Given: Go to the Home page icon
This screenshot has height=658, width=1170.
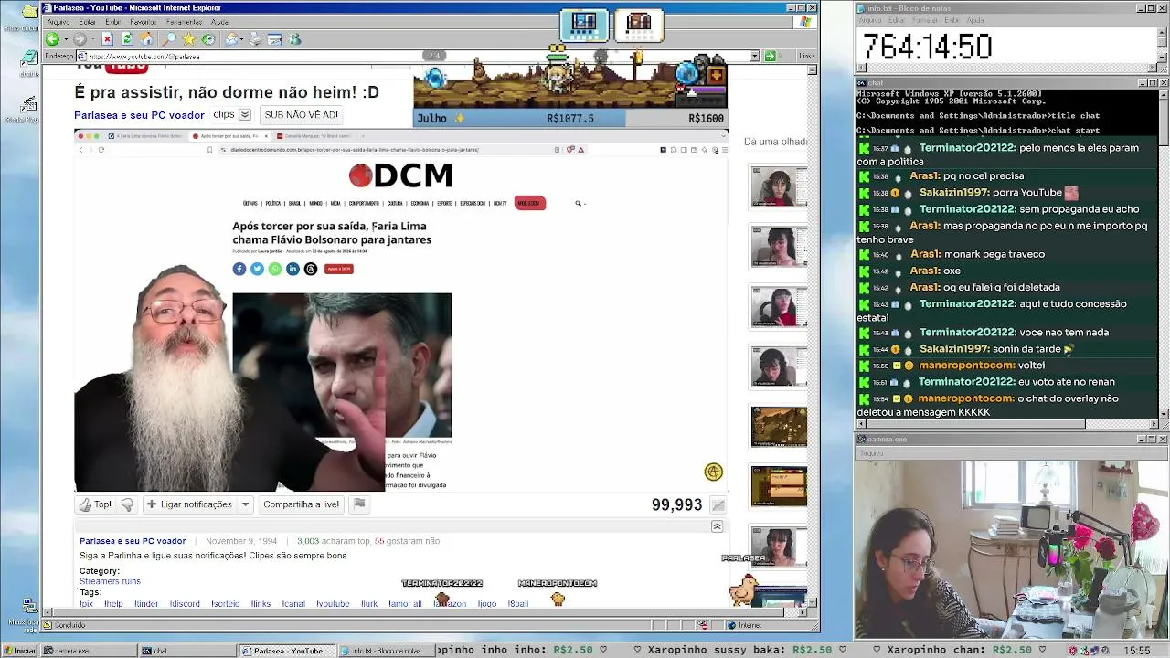Looking at the screenshot, I should 146,39.
